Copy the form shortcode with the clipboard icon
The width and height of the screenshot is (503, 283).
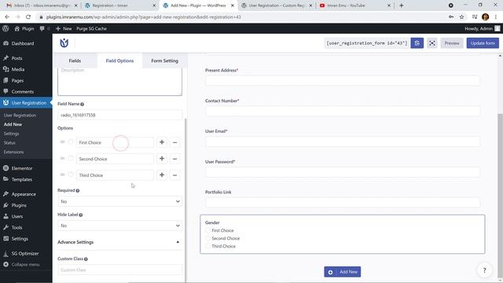click(417, 43)
